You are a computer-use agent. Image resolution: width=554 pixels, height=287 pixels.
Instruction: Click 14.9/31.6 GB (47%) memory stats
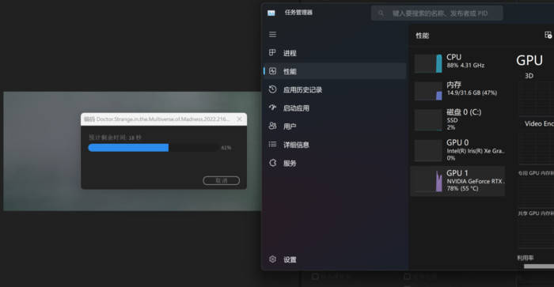click(472, 93)
